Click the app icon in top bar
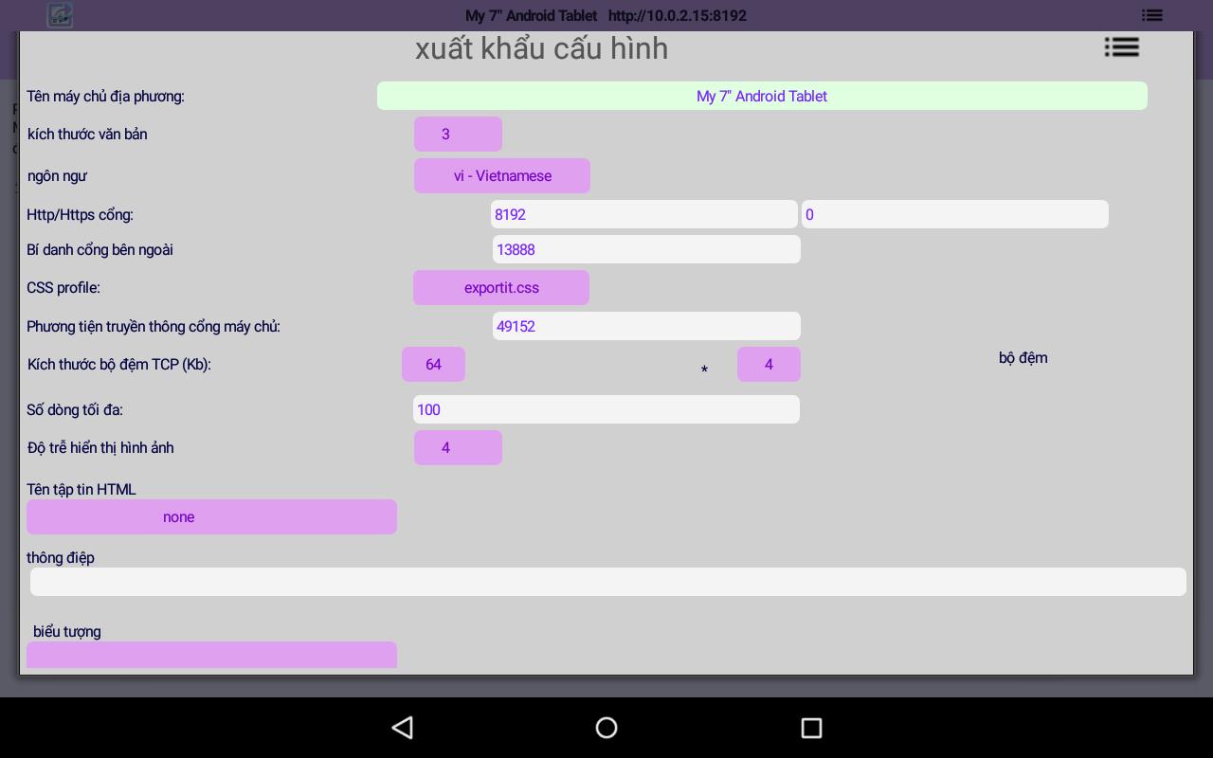The image size is (1213, 758). (x=60, y=15)
